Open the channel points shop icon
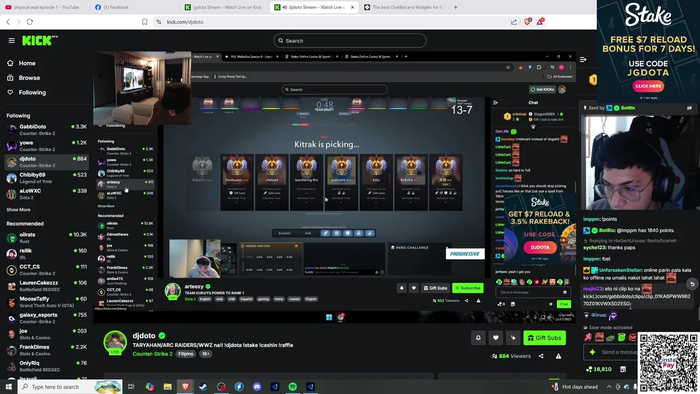The width and height of the screenshot is (700, 394). [x=623, y=369]
